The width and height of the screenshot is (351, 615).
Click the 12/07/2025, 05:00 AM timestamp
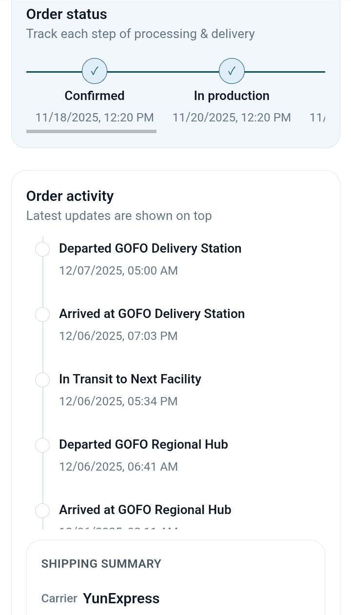tap(118, 271)
